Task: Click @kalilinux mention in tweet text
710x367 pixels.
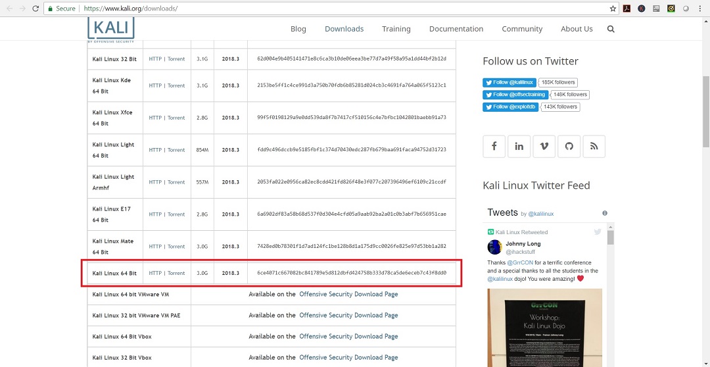Action: click(500, 279)
